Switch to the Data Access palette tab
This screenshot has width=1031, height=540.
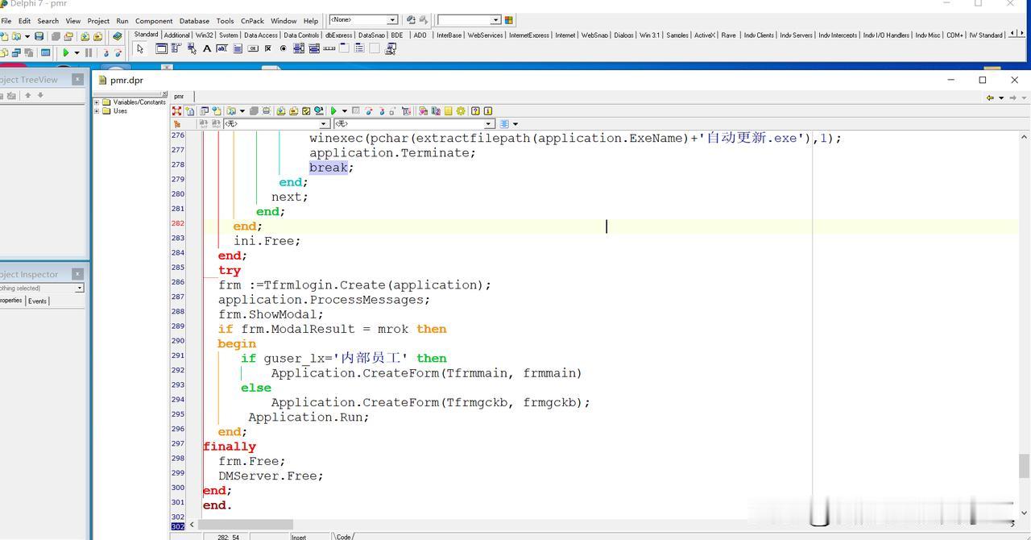261,35
